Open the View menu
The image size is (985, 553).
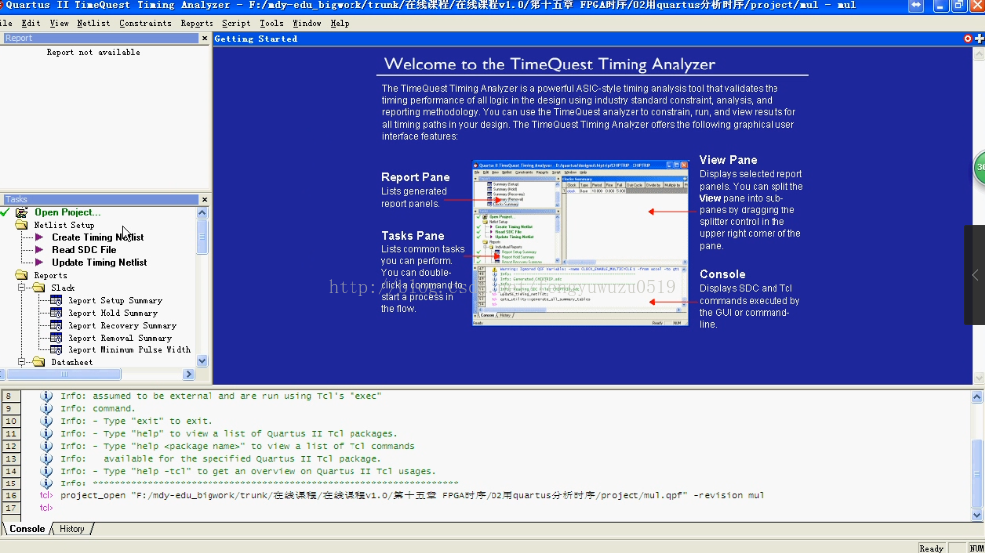click(59, 23)
